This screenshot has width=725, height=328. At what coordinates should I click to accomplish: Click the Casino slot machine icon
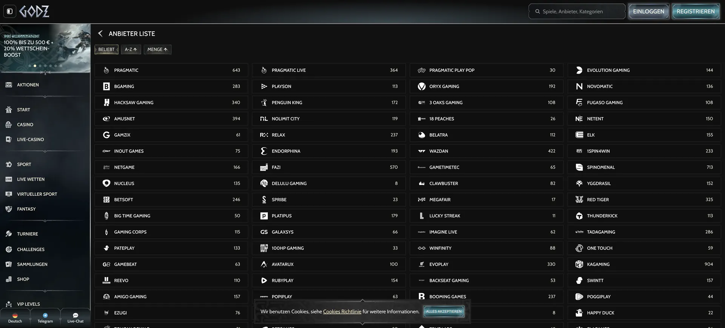[9, 125]
